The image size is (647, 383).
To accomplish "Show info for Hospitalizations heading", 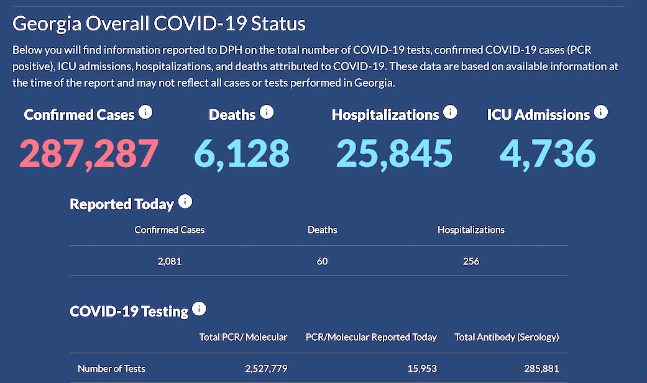I will (450, 112).
